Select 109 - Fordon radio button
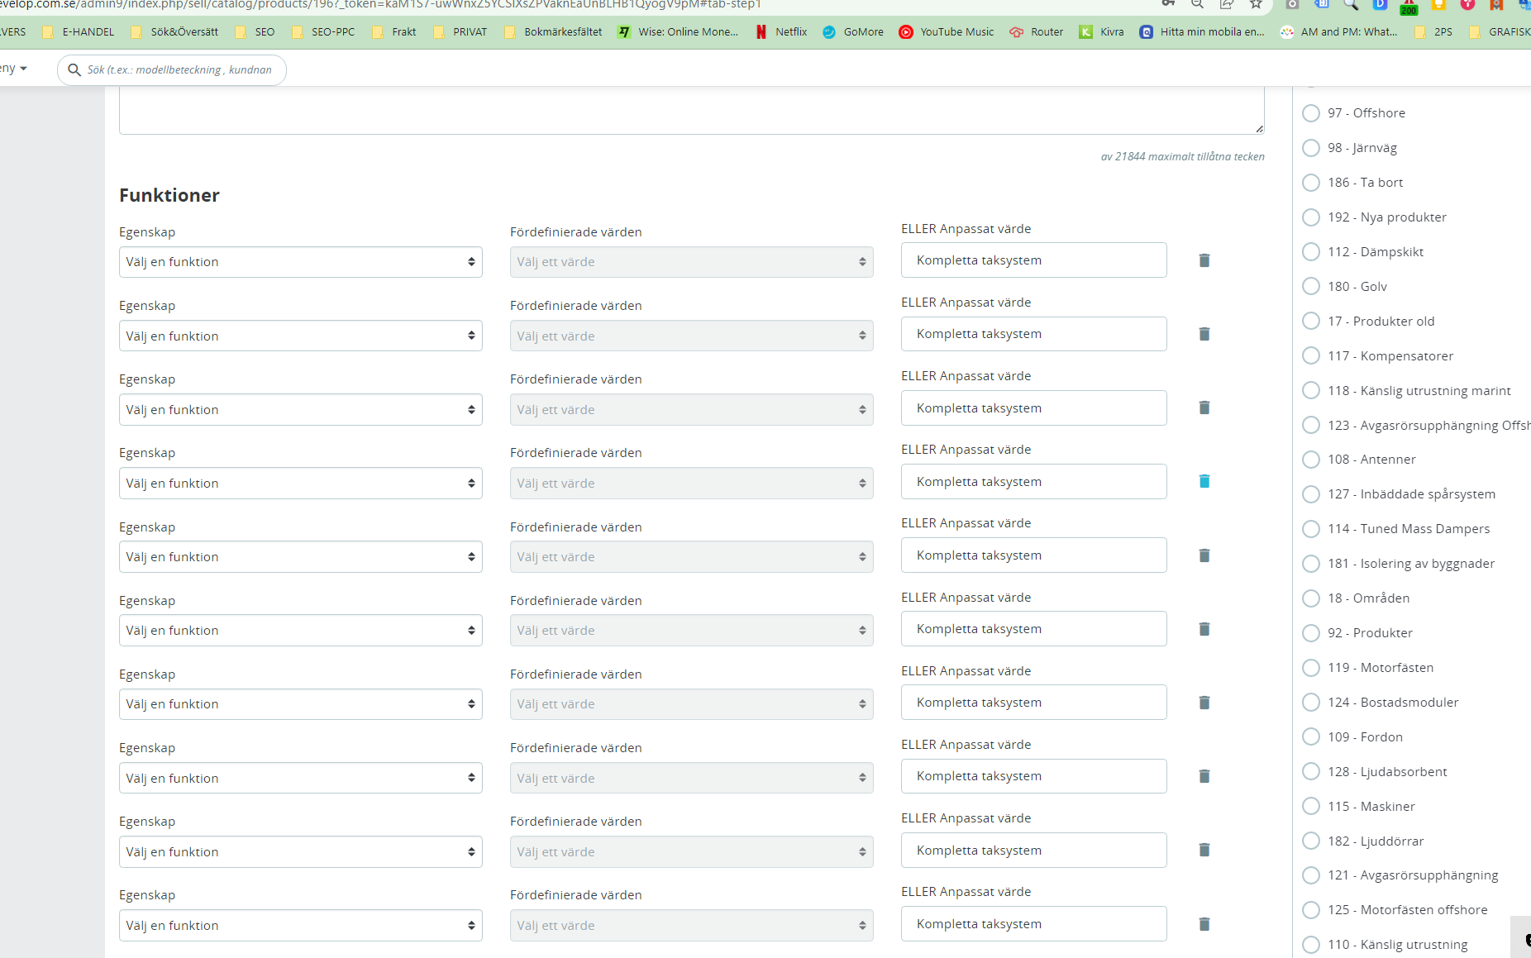 [x=1311, y=737]
